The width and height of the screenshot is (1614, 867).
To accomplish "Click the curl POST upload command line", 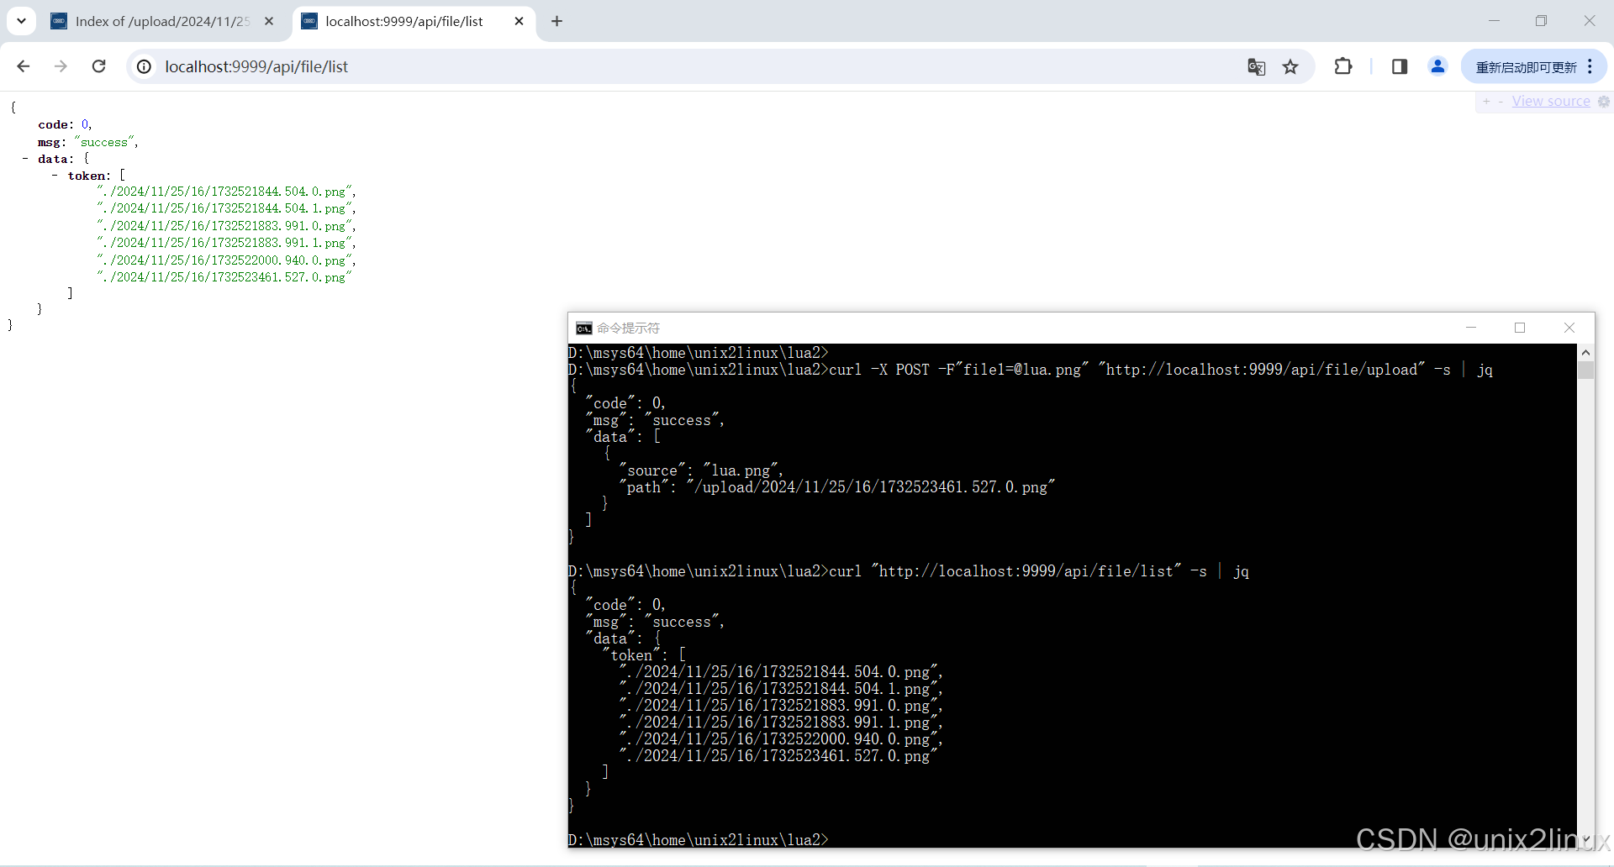I will tap(1031, 370).
